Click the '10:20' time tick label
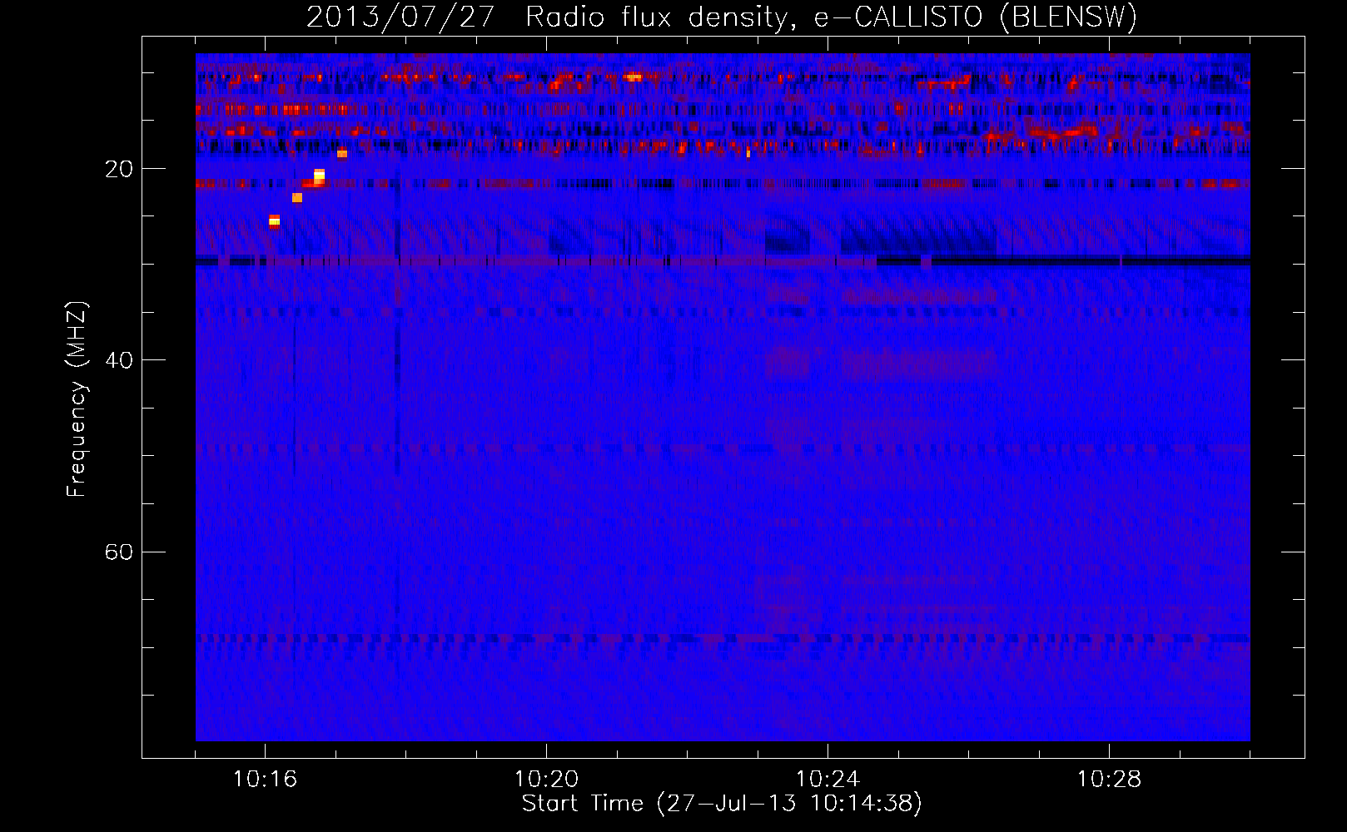Image resolution: width=1347 pixels, height=832 pixels. click(546, 780)
